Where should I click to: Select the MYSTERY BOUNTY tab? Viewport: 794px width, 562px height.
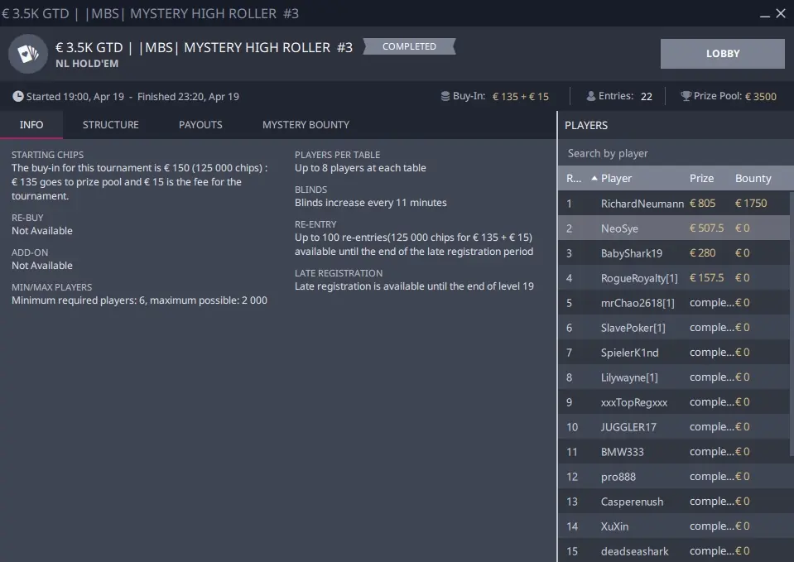306,125
